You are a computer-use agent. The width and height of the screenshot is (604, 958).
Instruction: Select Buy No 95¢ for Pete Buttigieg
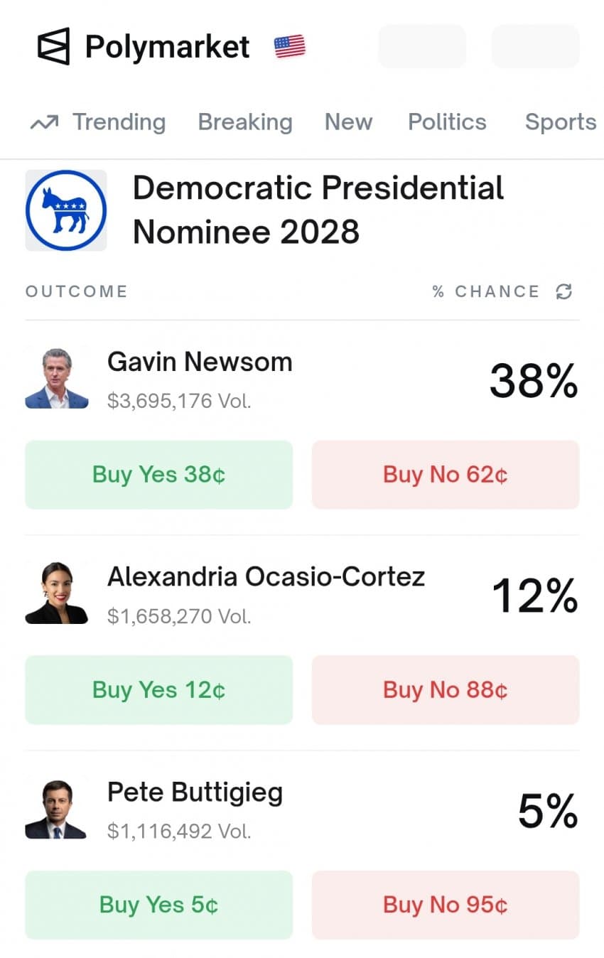tap(446, 905)
